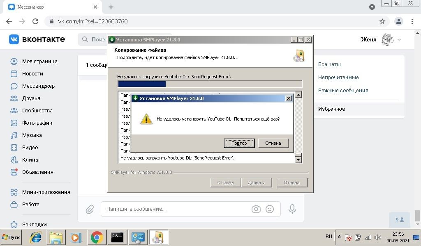Click the Работа briefcase icon
The width and height of the screenshot is (421, 246).
tap(14, 205)
